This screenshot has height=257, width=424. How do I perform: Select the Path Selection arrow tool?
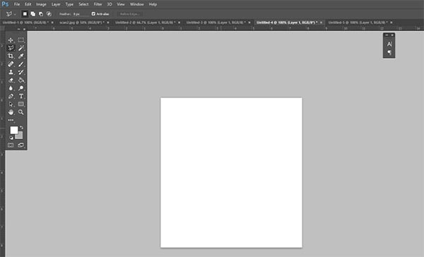pos(11,104)
